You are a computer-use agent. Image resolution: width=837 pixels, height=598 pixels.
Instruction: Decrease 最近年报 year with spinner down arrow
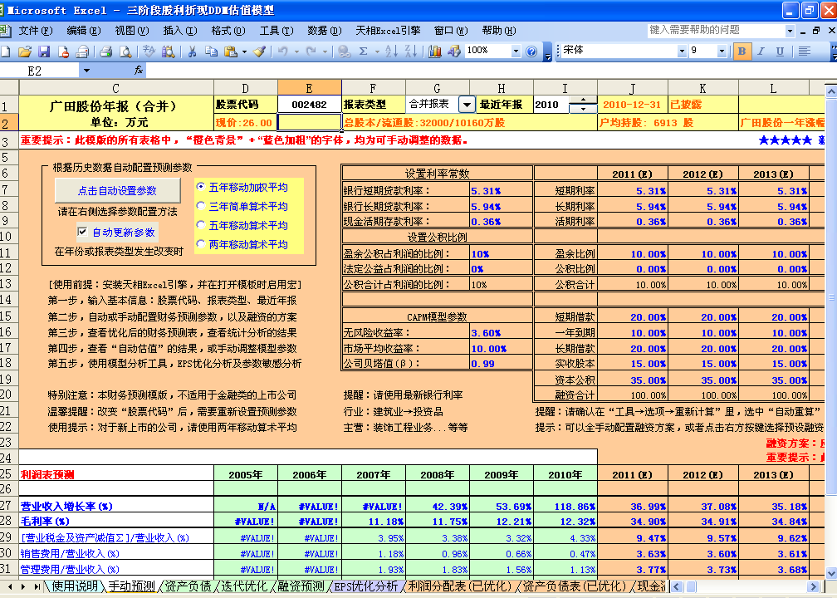point(583,108)
